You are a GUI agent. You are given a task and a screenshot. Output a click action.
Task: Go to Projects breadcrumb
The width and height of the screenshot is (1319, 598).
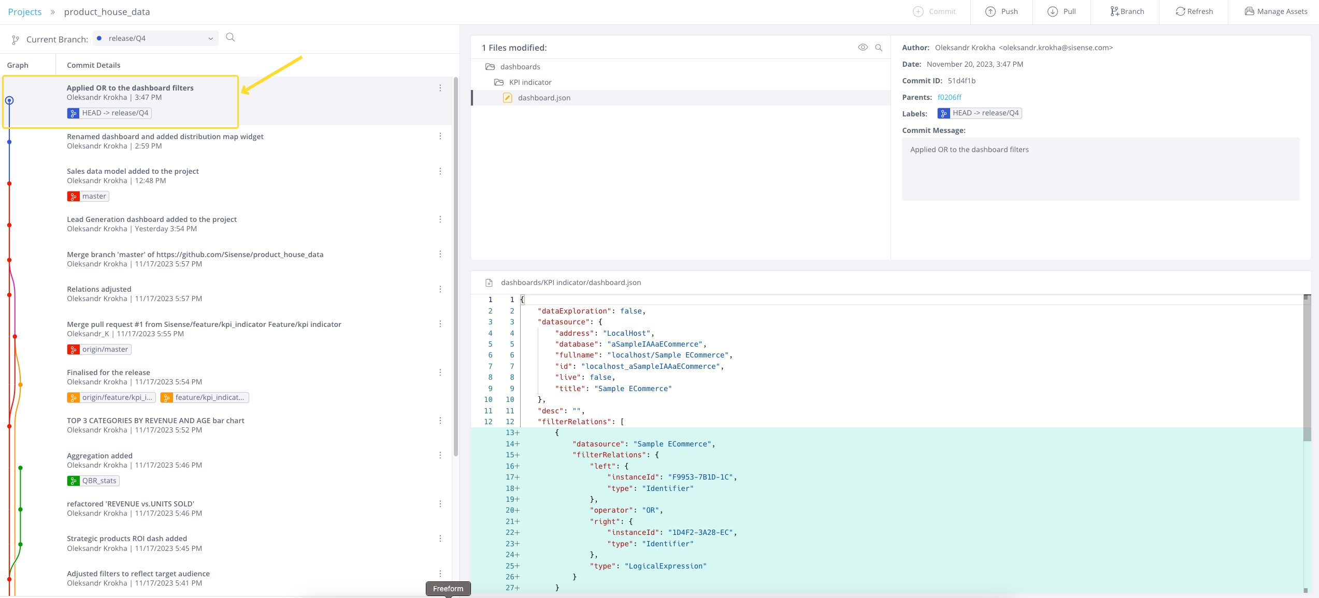point(25,12)
